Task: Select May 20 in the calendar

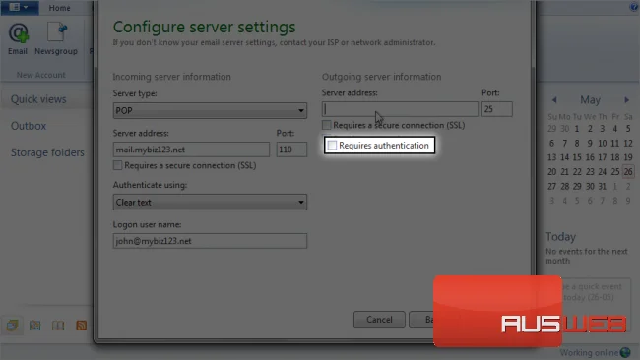Action: [x=551, y=172]
